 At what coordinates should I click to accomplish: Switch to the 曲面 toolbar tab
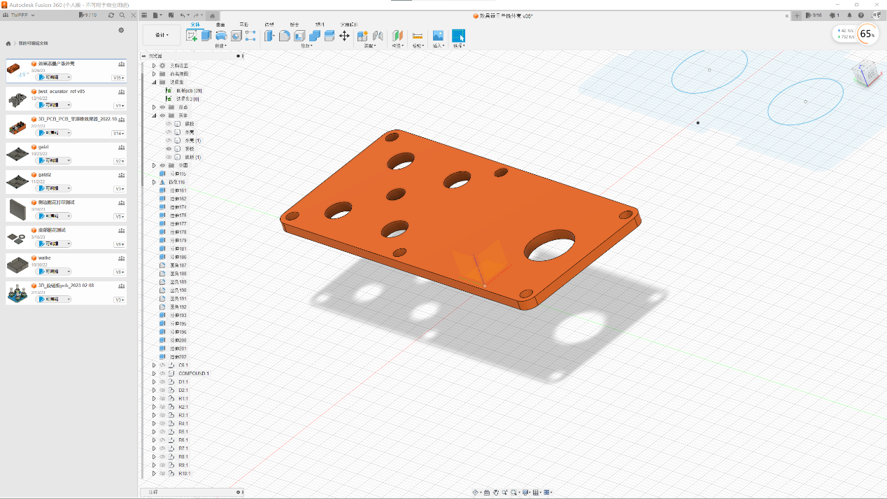point(220,24)
